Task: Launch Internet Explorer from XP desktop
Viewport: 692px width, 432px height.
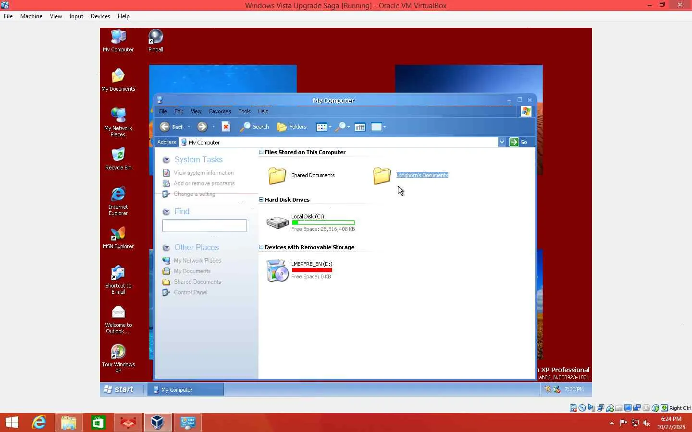Action: [118, 201]
